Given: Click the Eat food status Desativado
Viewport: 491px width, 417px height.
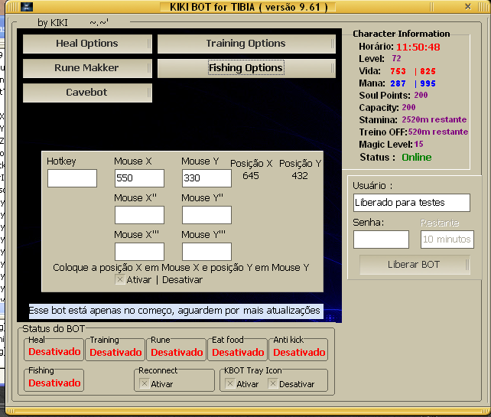Looking at the screenshot, I should (x=238, y=353).
